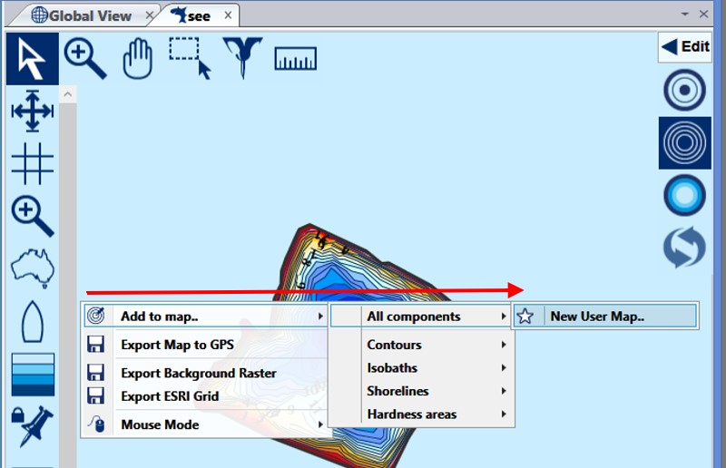Click the boat icon in sidebar
The width and height of the screenshot is (726, 468).
tap(33, 321)
